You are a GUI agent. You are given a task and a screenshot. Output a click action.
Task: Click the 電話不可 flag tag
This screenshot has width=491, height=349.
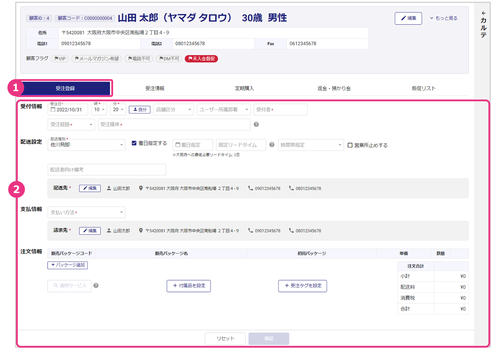click(139, 59)
